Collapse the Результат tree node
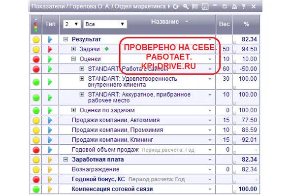 tap(65, 39)
